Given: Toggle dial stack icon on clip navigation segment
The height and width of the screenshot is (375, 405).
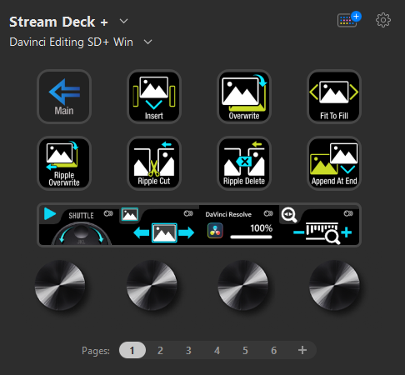Looking at the screenshot, I should pos(188,213).
